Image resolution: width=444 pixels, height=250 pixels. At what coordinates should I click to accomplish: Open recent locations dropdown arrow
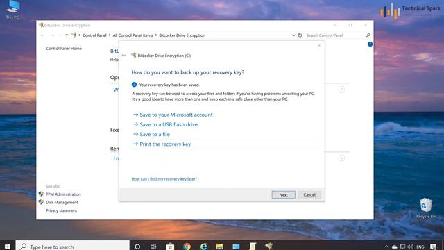60,35
